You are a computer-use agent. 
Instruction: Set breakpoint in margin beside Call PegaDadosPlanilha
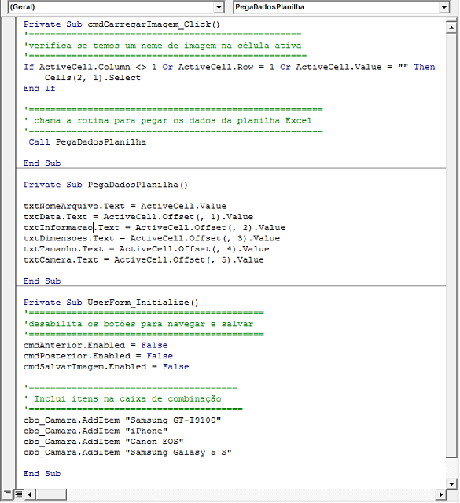coord(9,142)
